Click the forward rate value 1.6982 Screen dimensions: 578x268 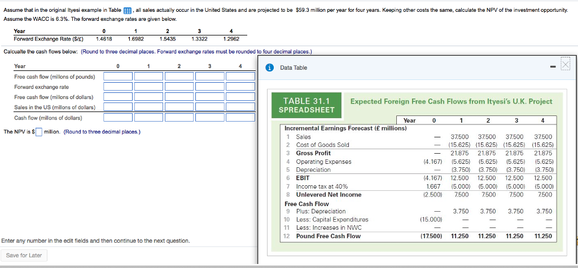click(135, 38)
